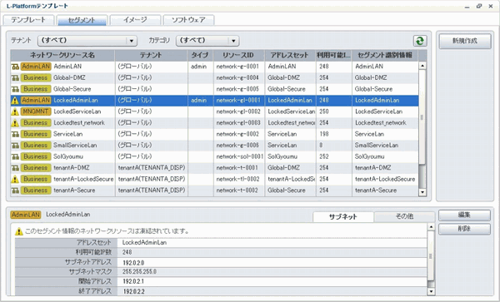
Task: Click warning icon in Lockedtest_network row
Action: (x=15, y=123)
